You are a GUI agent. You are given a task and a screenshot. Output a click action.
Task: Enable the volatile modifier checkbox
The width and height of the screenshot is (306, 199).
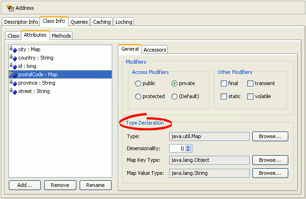pos(250,97)
